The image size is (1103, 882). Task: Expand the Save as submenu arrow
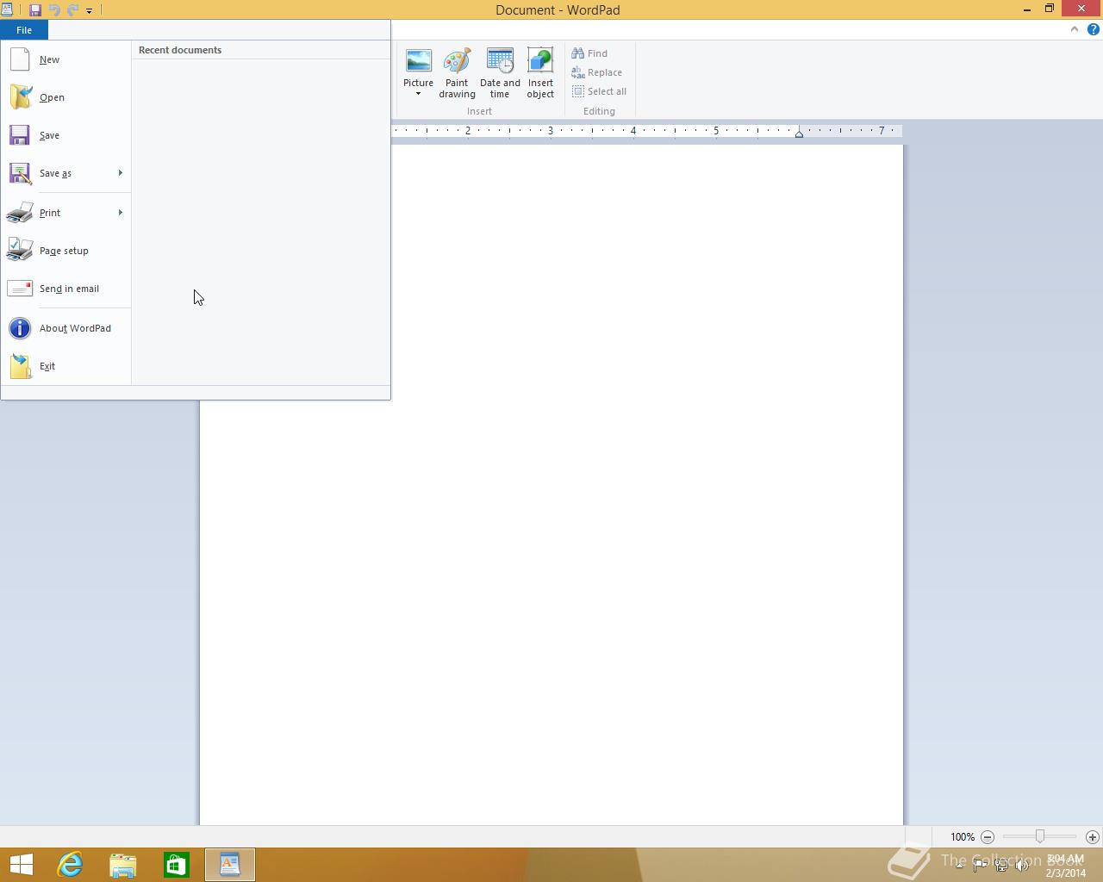[121, 173]
